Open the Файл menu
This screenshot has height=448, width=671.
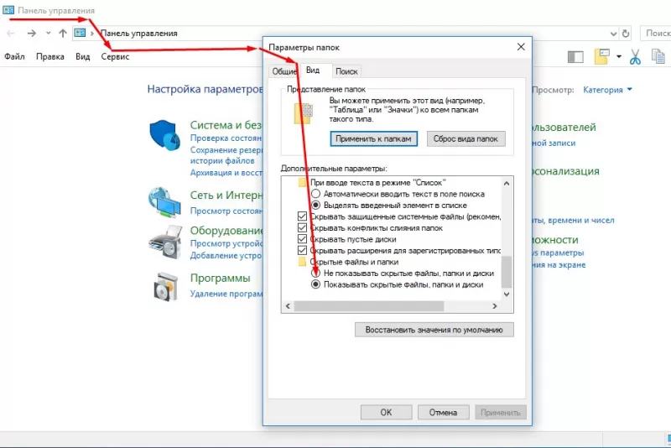tap(14, 56)
